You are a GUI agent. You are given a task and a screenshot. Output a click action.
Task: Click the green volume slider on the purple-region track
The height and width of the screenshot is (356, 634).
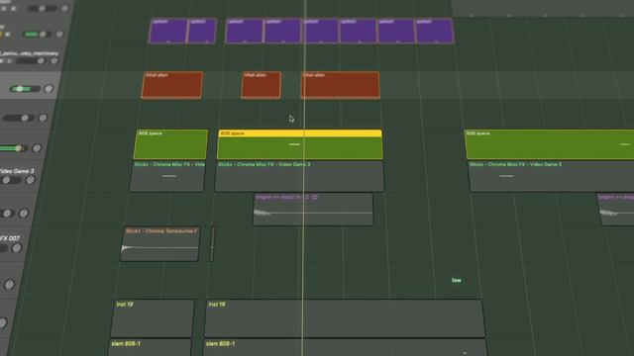(x=37, y=35)
